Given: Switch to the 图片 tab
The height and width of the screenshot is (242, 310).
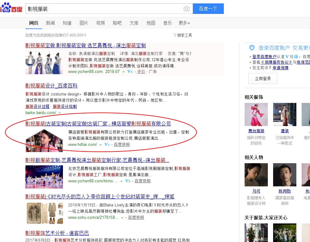Looking at the screenshot, I should [84, 23].
